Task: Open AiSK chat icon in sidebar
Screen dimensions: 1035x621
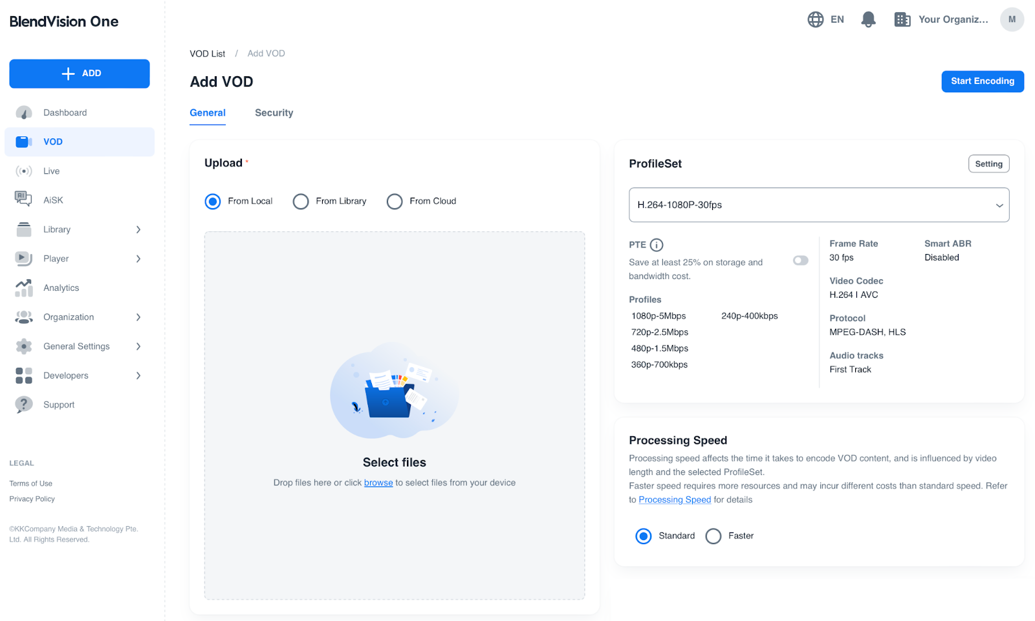Action: (24, 200)
